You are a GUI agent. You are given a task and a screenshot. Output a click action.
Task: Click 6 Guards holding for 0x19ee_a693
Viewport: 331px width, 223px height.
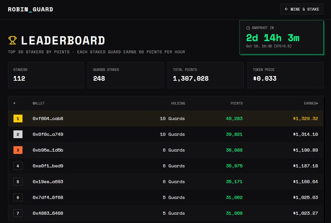pyautogui.click(x=174, y=182)
